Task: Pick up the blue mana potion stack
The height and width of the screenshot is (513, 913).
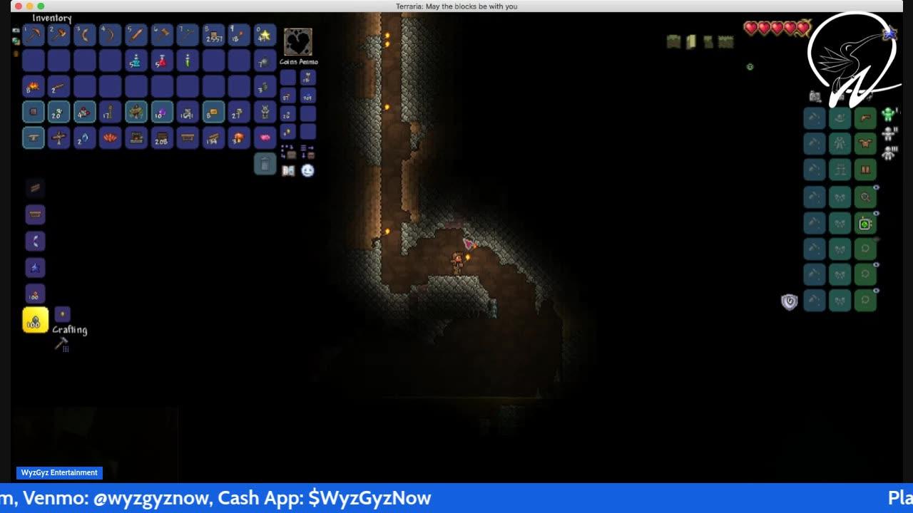Action: click(x=136, y=61)
